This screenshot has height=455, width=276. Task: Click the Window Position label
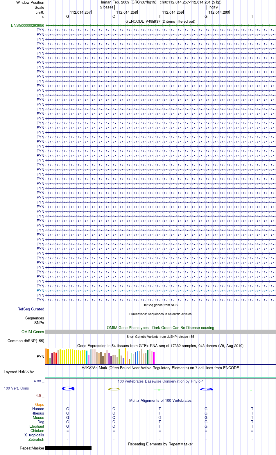click(x=30, y=3)
